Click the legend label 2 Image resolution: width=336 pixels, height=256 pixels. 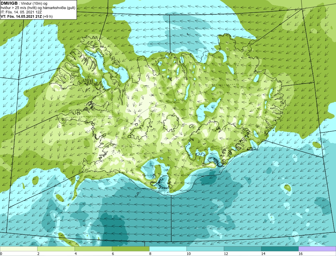point(38,254)
